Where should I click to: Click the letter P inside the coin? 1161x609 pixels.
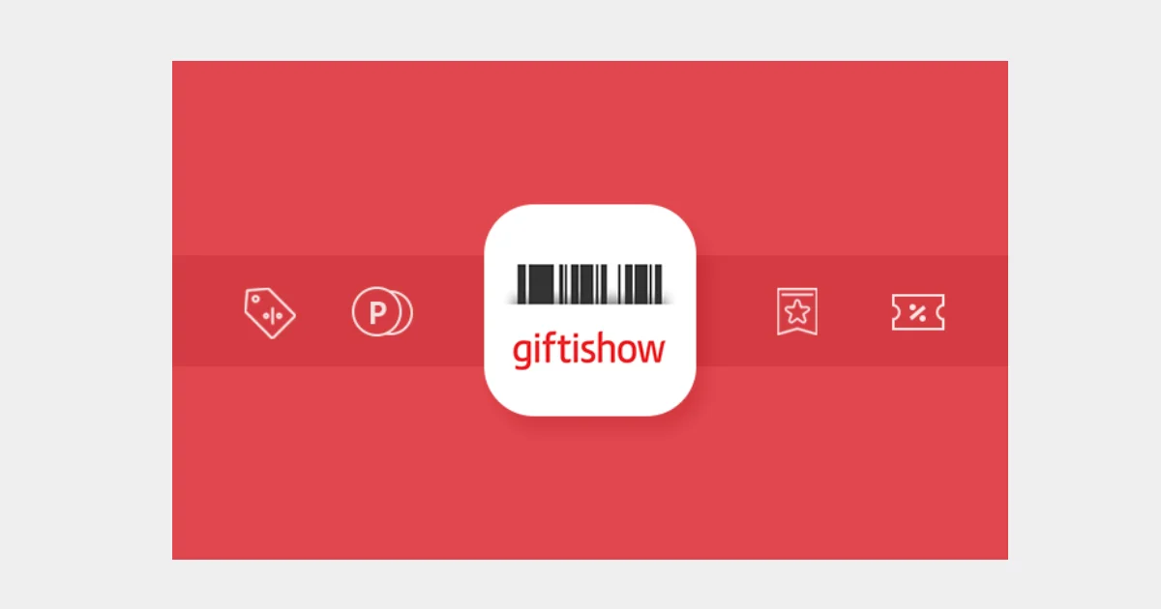click(x=377, y=313)
